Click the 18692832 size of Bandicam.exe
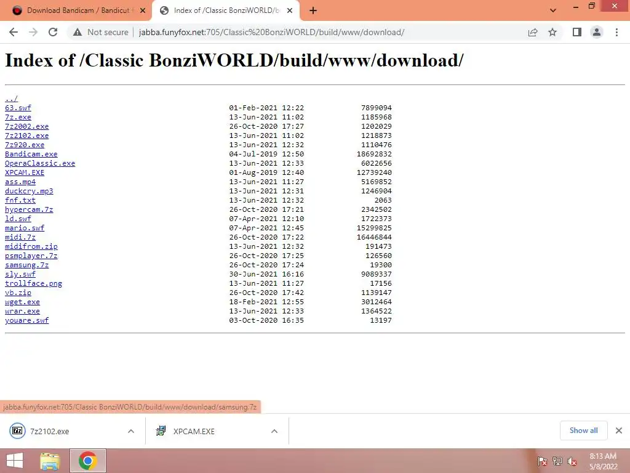Viewport: 630px width, 473px height. click(x=374, y=154)
